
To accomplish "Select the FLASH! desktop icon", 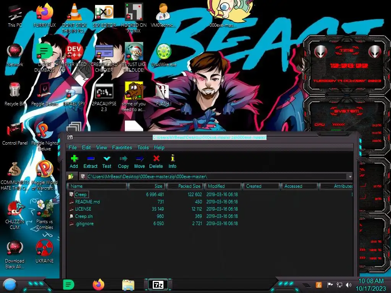I will point(163,95).
